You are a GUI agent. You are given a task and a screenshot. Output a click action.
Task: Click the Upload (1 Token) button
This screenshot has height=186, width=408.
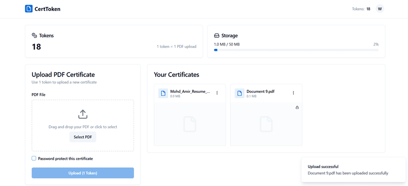[x=83, y=173]
